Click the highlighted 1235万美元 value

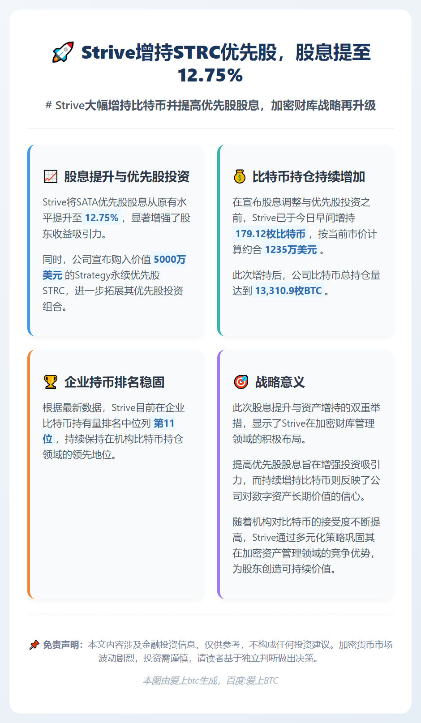291,250
